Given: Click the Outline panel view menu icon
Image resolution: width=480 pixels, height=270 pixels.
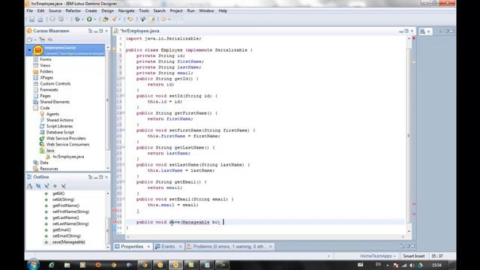Looking at the screenshot, I should (x=90, y=177).
